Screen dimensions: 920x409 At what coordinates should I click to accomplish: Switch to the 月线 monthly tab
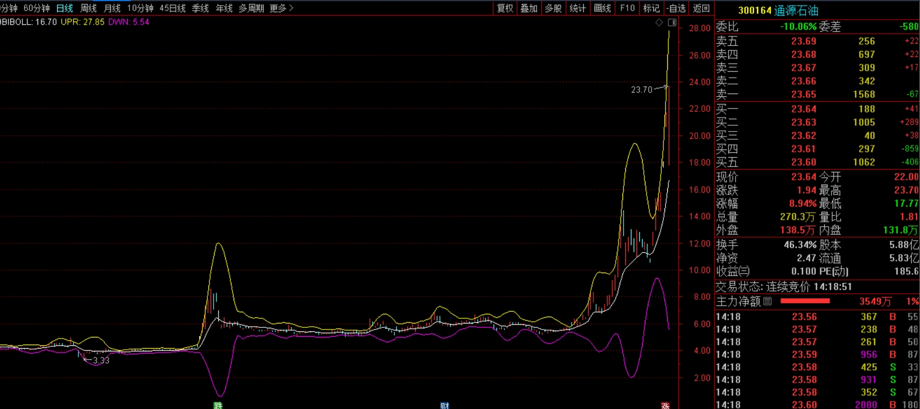click(112, 8)
